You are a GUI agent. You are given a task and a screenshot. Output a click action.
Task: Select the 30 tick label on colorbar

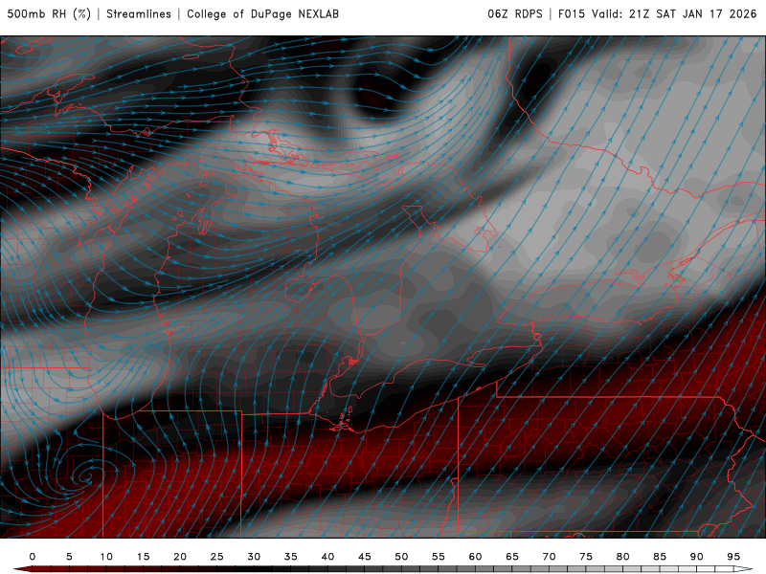click(x=254, y=557)
